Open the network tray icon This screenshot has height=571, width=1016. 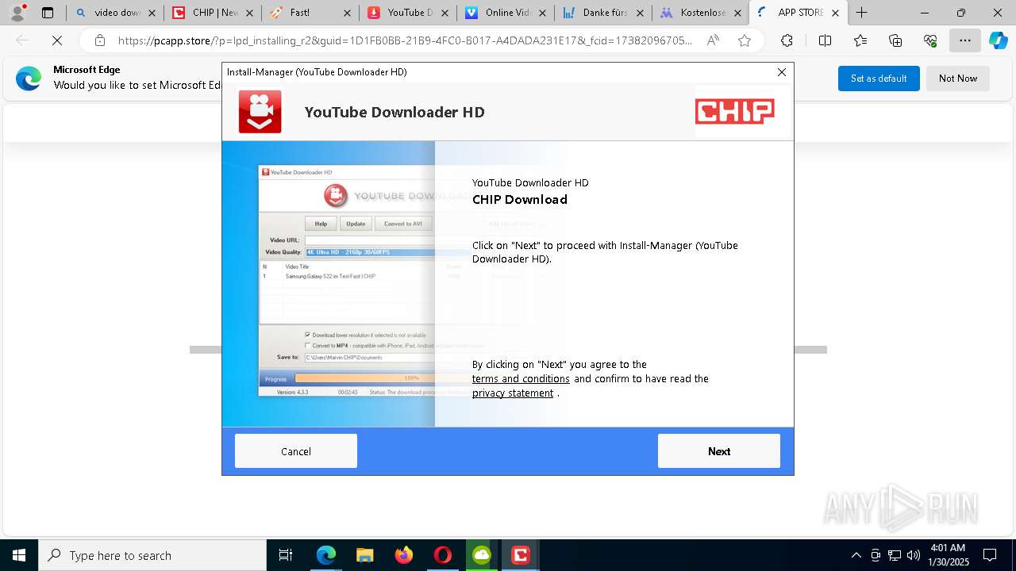pos(895,555)
